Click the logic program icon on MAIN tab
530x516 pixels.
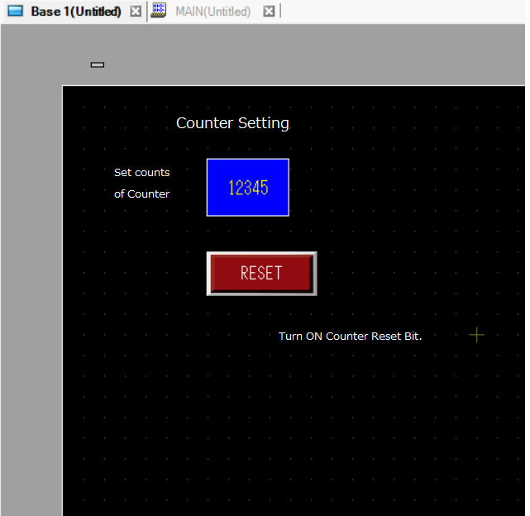pyautogui.click(x=158, y=11)
